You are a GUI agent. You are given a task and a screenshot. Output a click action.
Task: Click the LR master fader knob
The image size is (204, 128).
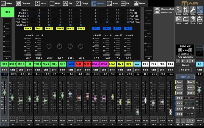pos(200,90)
